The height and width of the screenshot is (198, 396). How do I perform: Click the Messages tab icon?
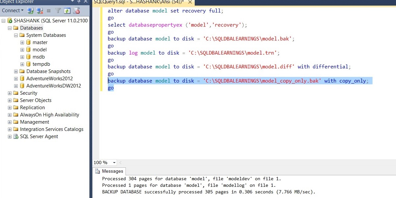[x=98, y=171]
